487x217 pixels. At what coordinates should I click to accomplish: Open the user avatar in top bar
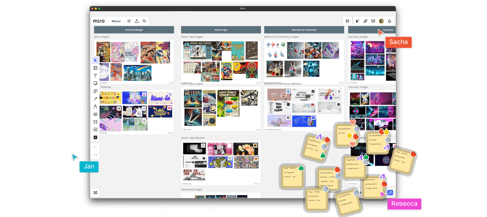(382, 21)
